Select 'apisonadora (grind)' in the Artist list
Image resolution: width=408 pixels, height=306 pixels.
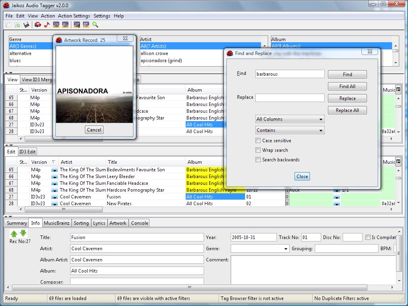200,61
